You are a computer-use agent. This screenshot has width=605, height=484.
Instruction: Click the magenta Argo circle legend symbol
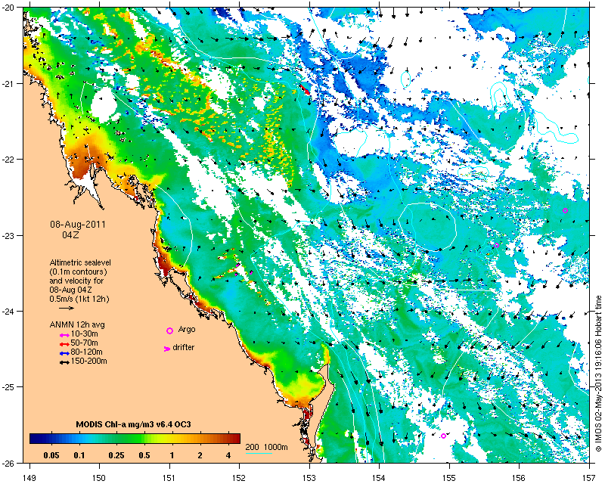pos(169,330)
